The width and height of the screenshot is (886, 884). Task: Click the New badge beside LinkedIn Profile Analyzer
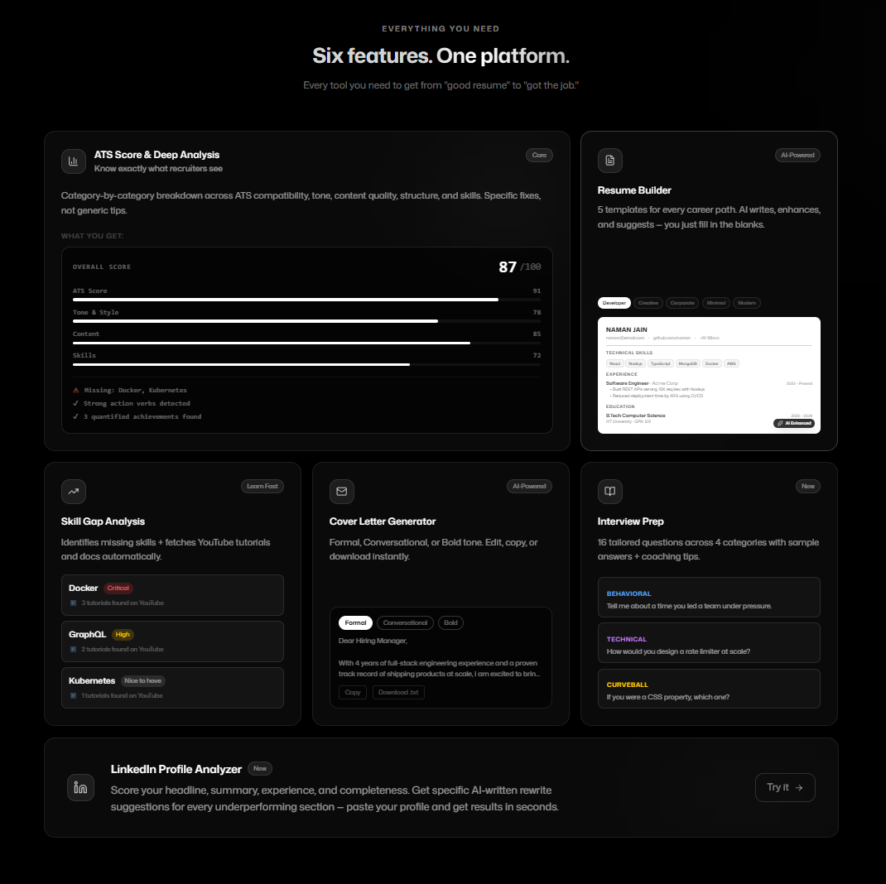pos(260,769)
